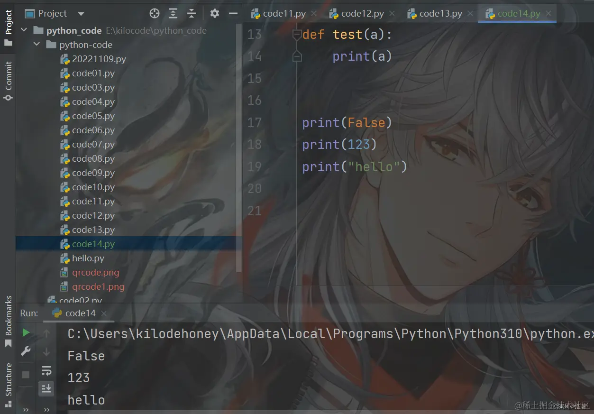The image size is (594, 414).
Task: Select code04.py in the Project tree
Action: tap(93, 101)
